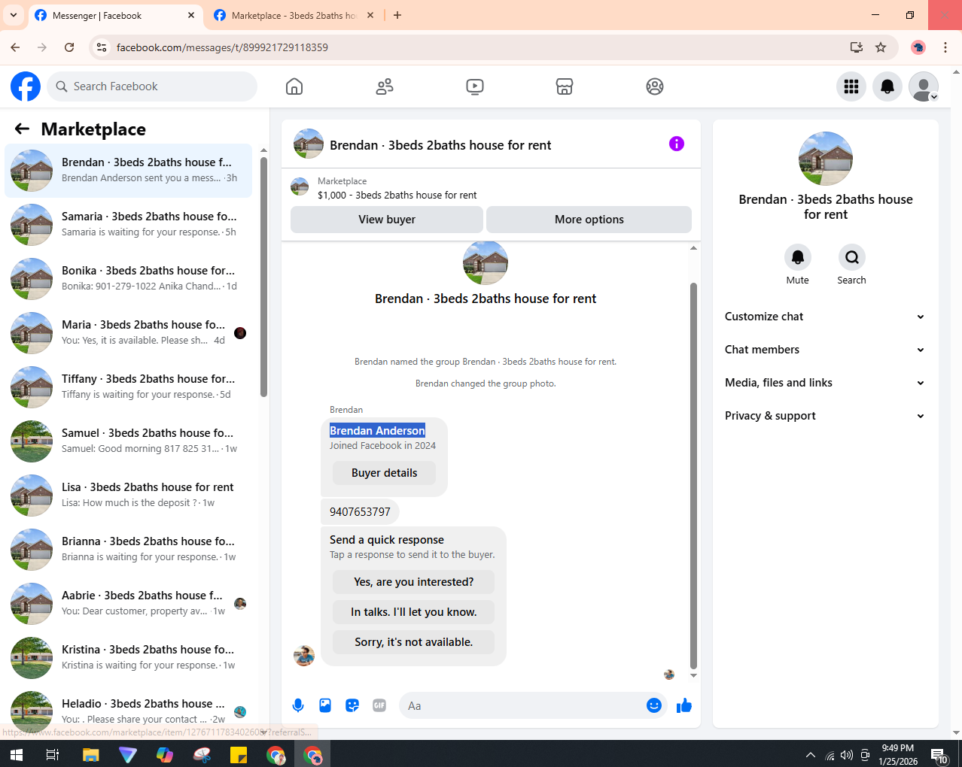Expand Media, files and links section
The height and width of the screenshot is (767, 962).
click(x=825, y=383)
